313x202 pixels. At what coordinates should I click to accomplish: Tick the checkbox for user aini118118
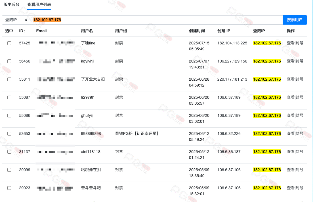(x=9, y=152)
